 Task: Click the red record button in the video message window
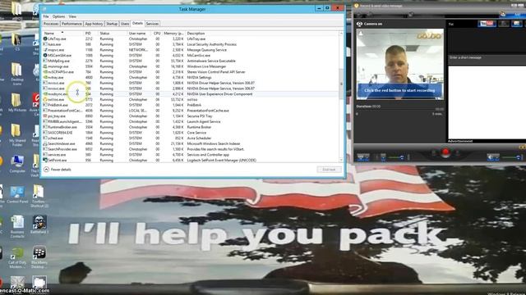click(445, 152)
